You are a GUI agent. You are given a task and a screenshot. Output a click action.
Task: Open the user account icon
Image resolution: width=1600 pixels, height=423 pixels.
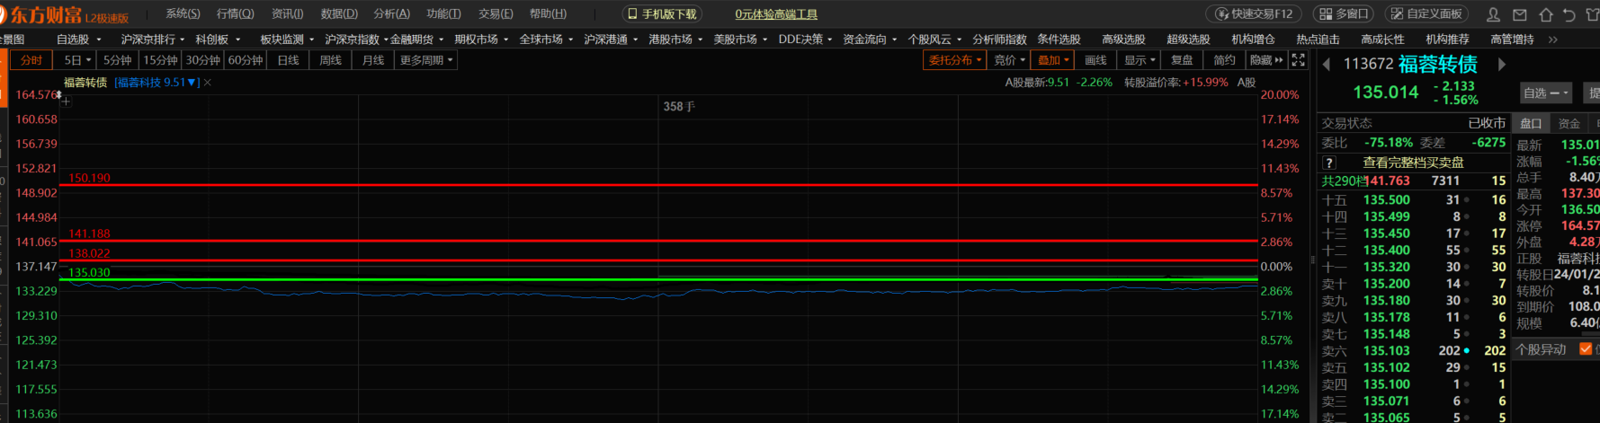[1494, 14]
